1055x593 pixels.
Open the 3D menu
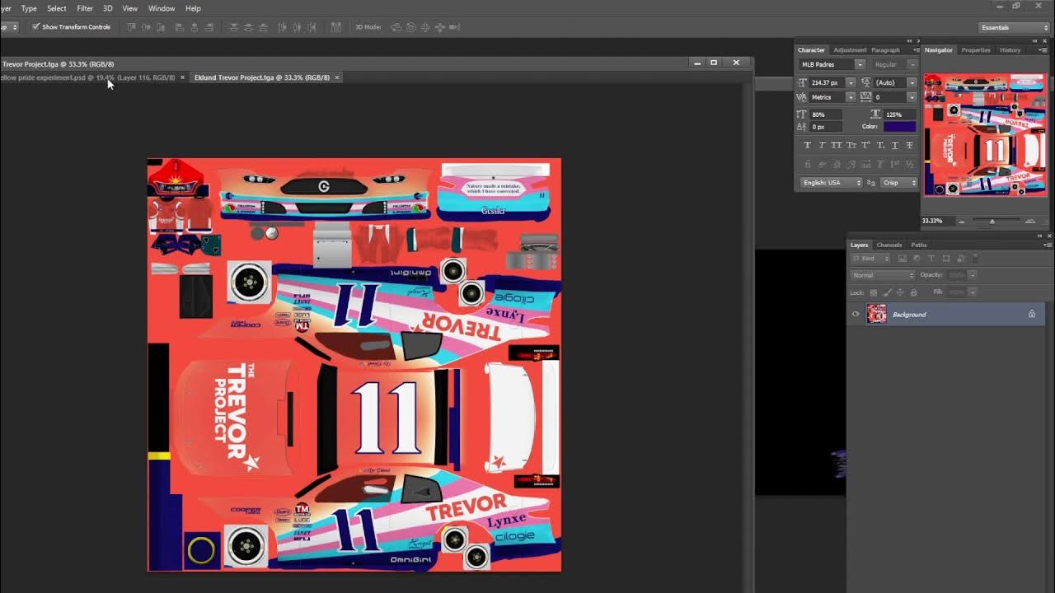(x=107, y=8)
